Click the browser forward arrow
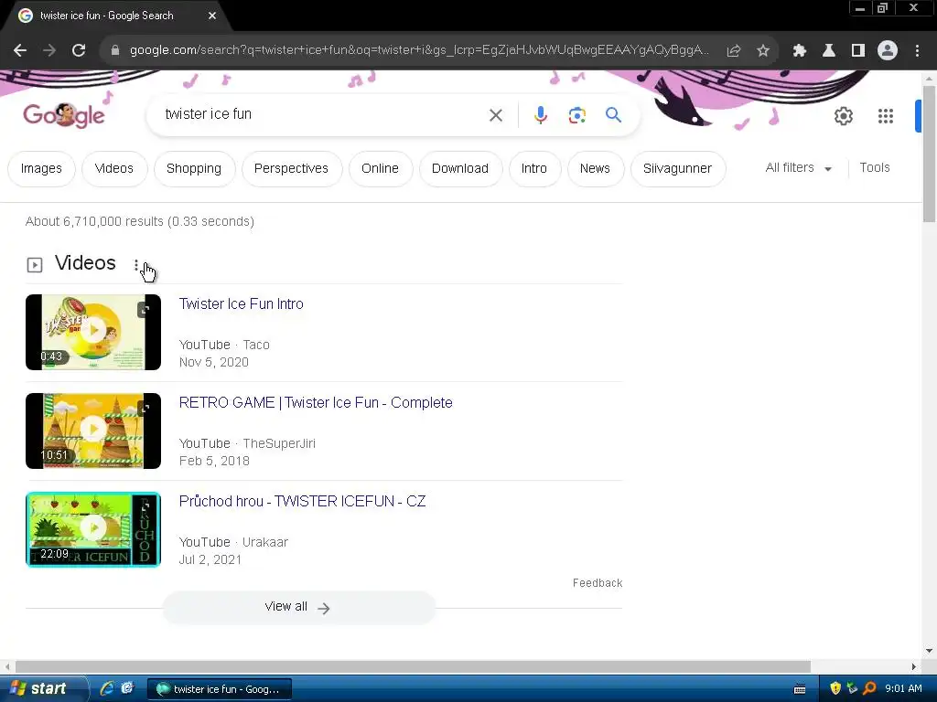The image size is (937, 702). (49, 51)
